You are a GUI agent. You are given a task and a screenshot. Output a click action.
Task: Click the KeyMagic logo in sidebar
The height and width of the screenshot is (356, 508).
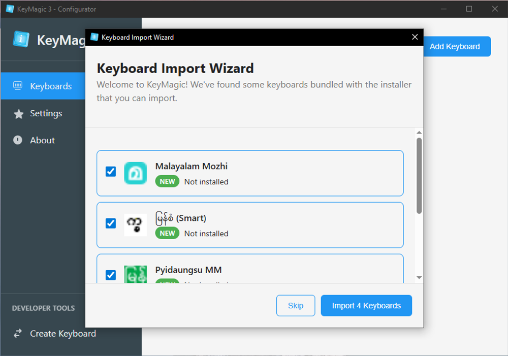[x=21, y=39]
